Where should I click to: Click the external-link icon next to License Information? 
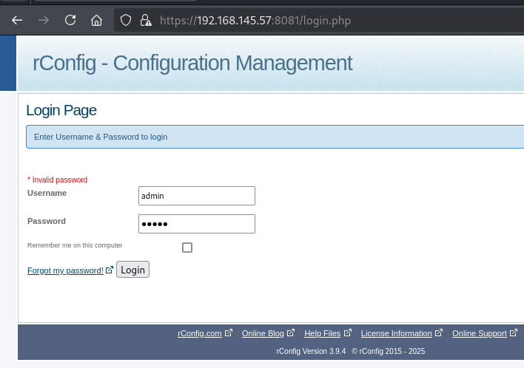439,333
